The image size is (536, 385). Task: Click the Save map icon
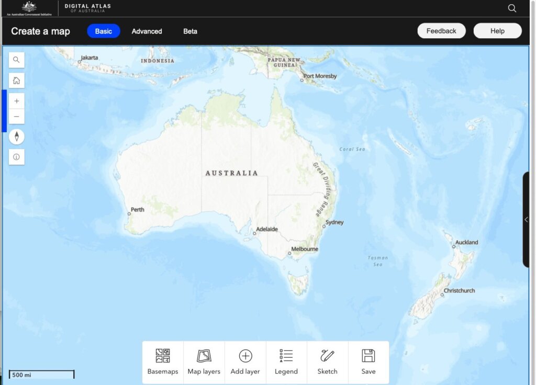tap(368, 356)
